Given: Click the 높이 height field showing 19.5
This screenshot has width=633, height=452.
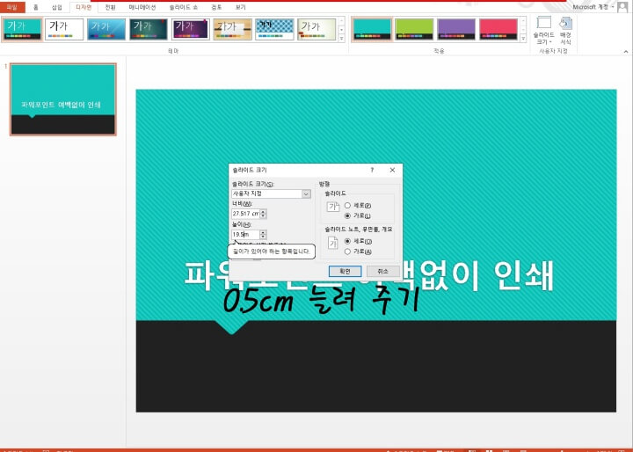Looking at the screenshot, I should pos(246,235).
